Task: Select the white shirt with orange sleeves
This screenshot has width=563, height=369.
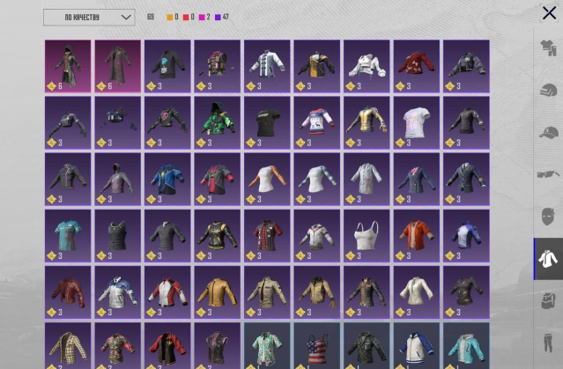Action: coord(267,179)
